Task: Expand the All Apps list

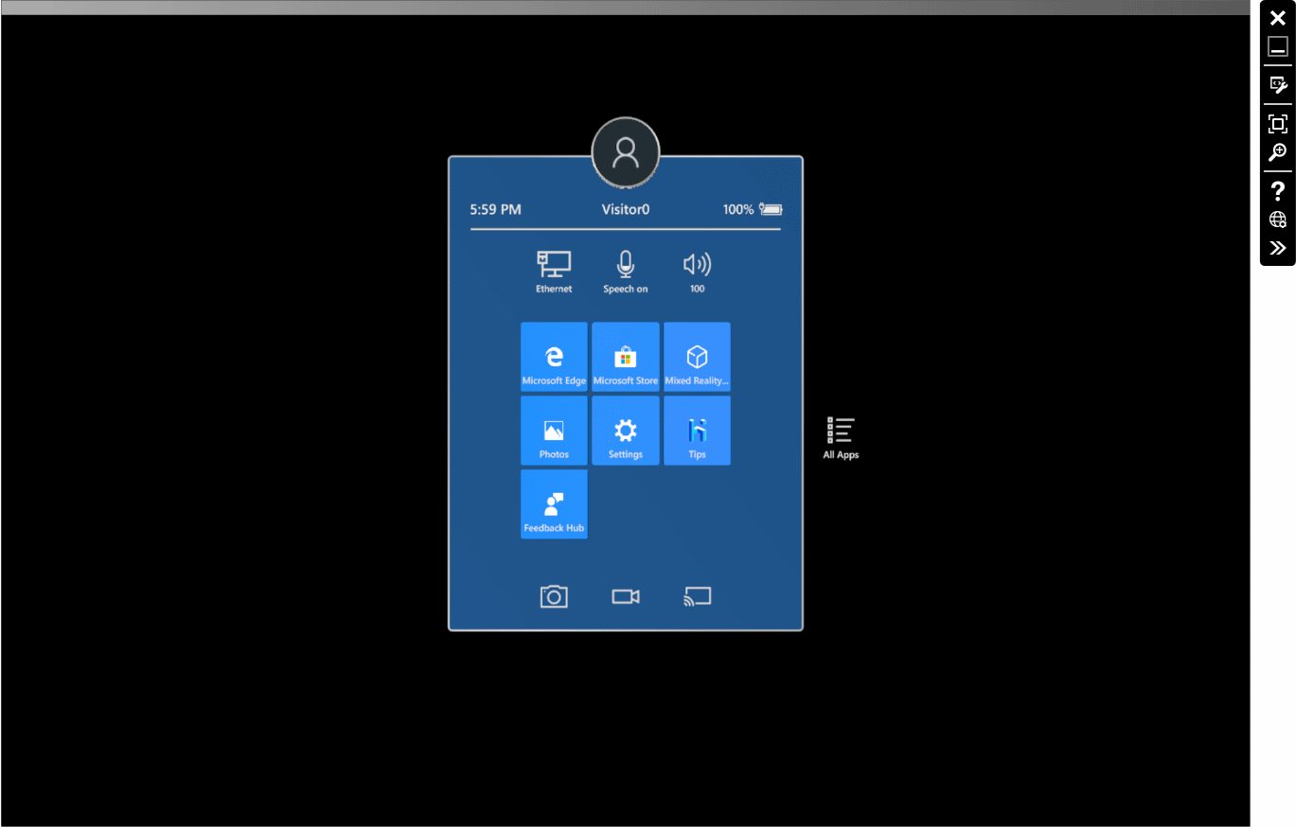Action: point(841,437)
